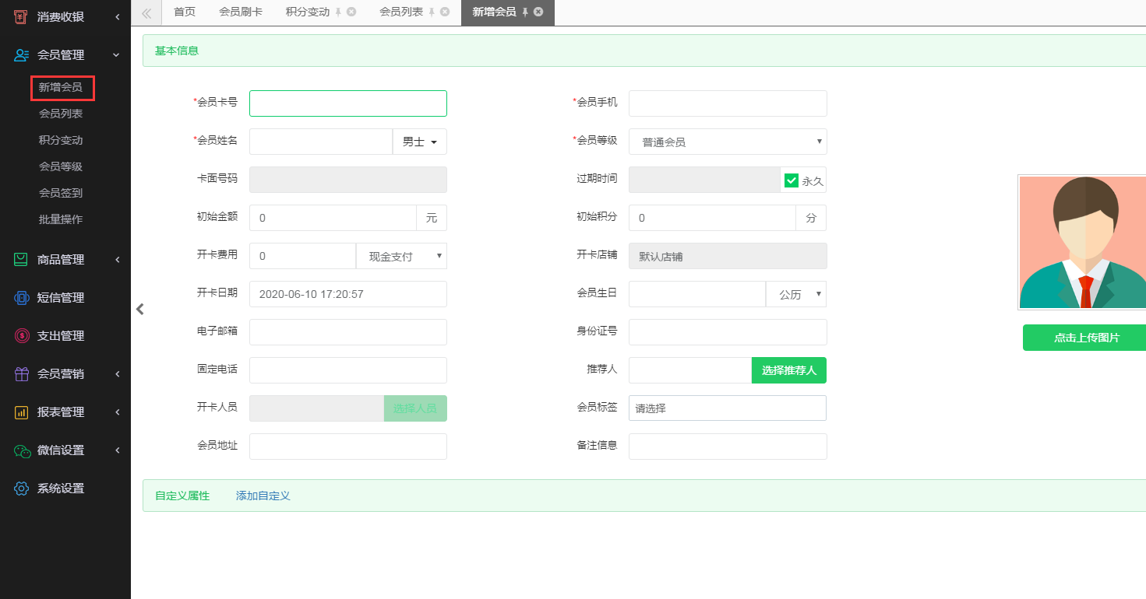This screenshot has width=1146, height=599.
Task: Select 会员列表 in sidebar
Action: (x=61, y=114)
